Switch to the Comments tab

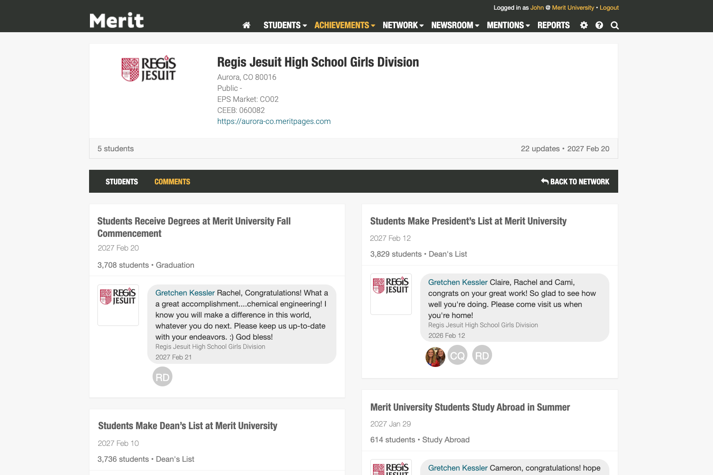pyautogui.click(x=172, y=181)
